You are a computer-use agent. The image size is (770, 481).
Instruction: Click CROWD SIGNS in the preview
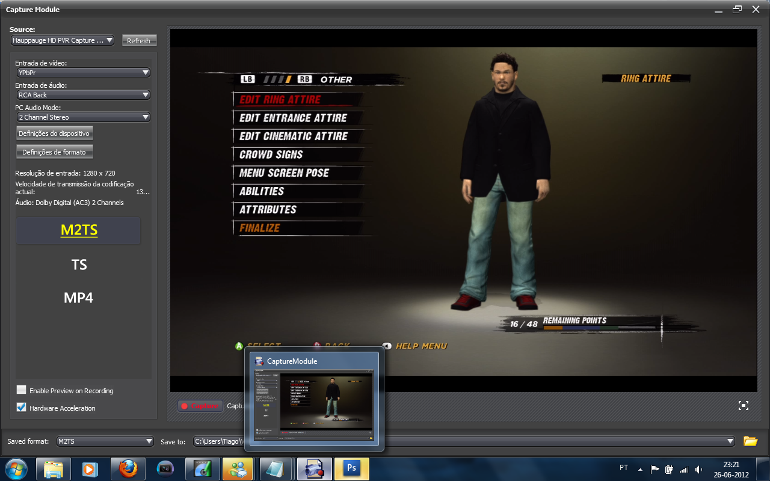271,155
